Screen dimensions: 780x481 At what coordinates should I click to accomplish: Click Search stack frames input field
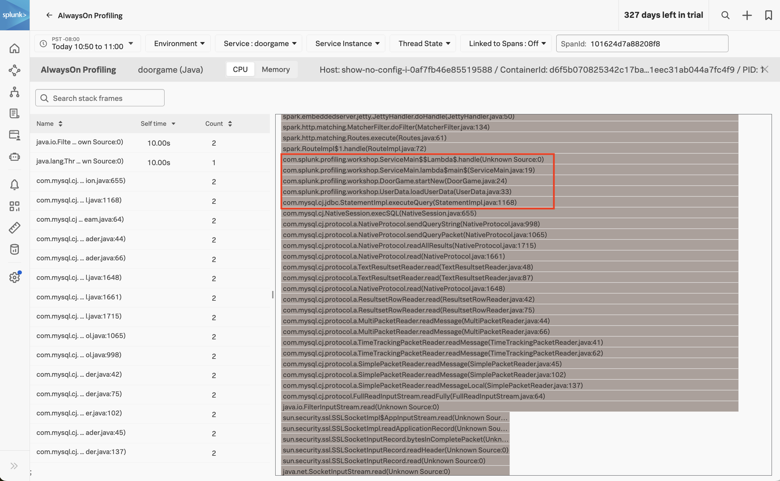coord(100,98)
